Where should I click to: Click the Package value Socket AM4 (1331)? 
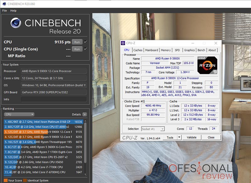pos(168,68)
